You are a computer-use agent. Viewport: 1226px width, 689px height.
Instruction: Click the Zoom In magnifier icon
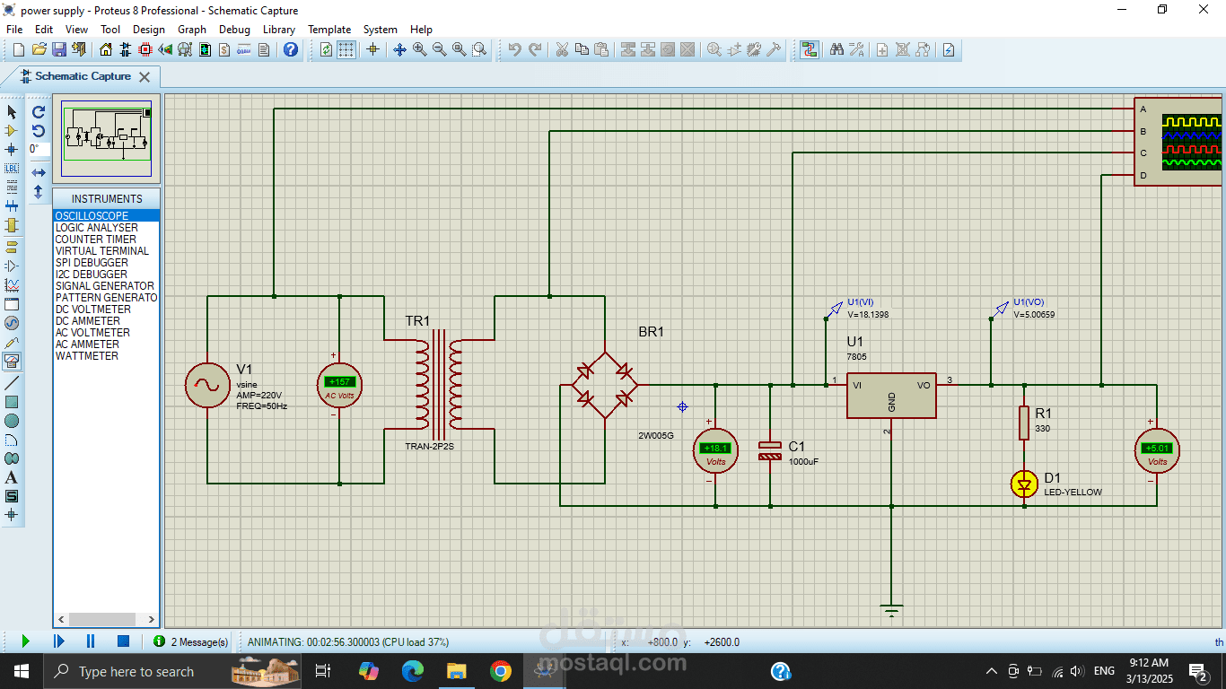click(420, 50)
